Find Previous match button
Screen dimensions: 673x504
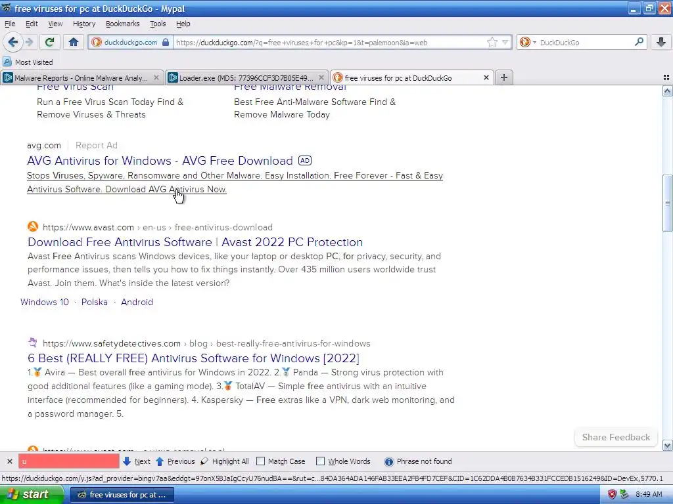click(175, 461)
